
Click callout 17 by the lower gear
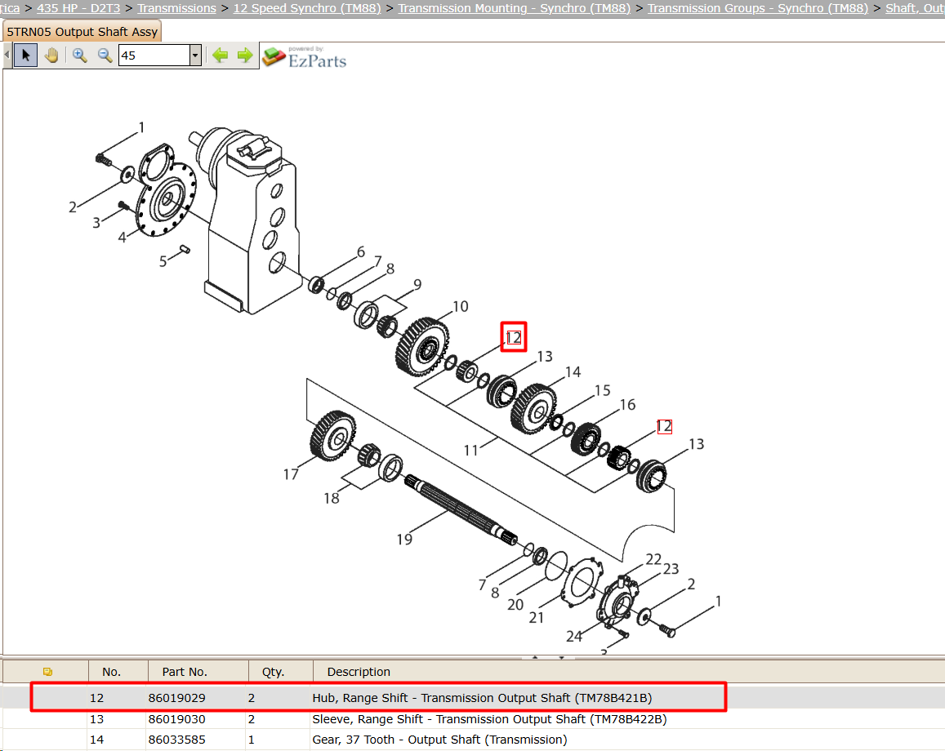click(291, 474)
